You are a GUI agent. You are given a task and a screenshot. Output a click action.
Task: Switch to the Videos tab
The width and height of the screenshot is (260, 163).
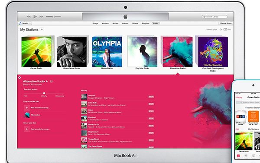(x=135, y=23)
